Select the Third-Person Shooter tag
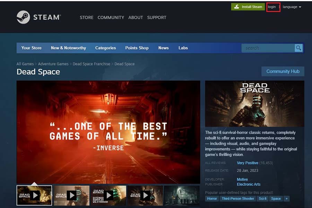Screen dimensions: 312x208 pyautogui.click(x=238, y=199)
